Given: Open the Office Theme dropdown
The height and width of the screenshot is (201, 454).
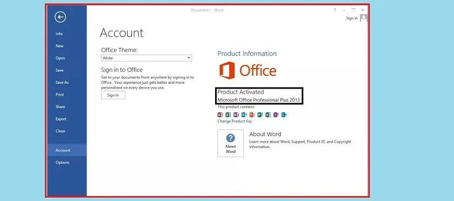Looking at the screenshot, I should tap(146, 58).
